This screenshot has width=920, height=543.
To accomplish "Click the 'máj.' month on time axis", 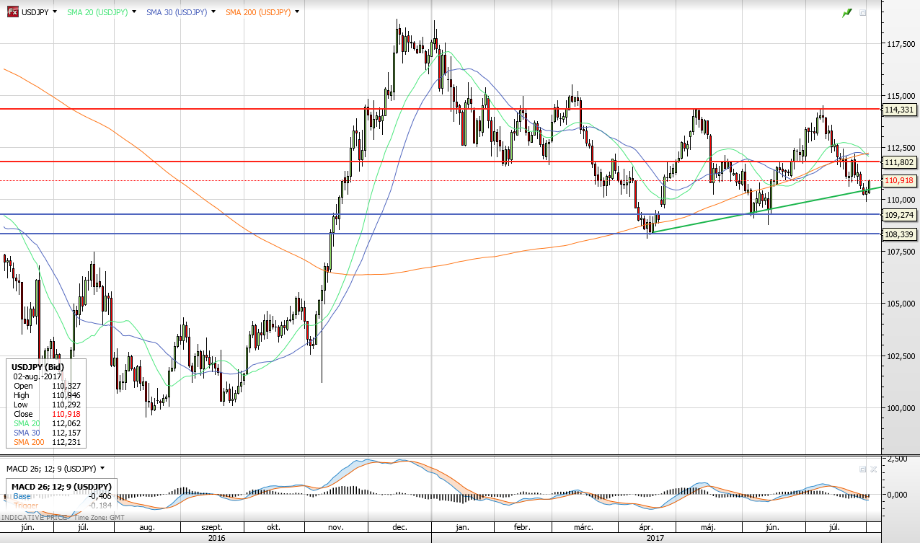I will coord(708,527).
